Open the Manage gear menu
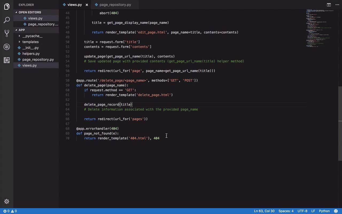Image resolution: width=342 pixels, height=214 pixels. click(7, 201)
